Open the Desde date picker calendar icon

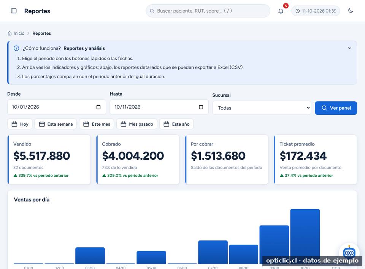point(98,107)
